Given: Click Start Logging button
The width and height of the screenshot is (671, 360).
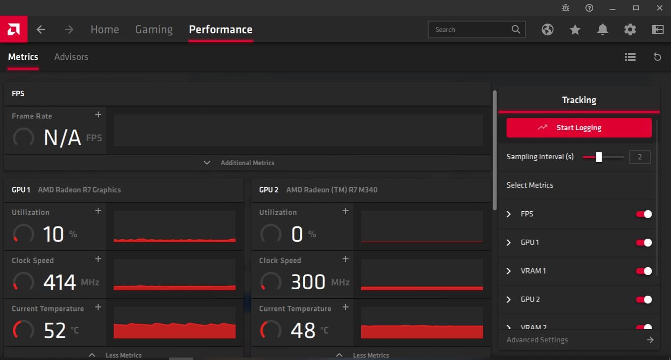Looking at the screenshot, I should click(579, 128).
